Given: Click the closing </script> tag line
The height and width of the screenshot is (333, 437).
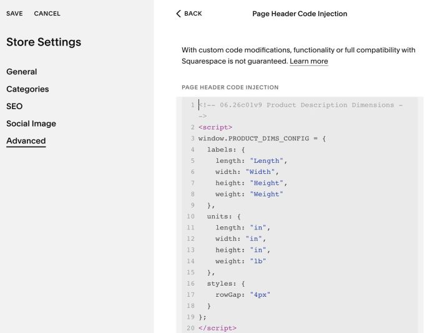Looking at the screenshot, I should [217, 328].
